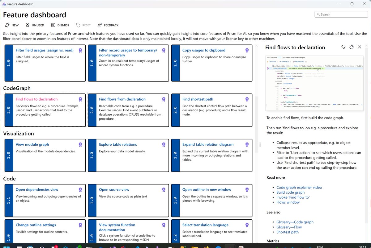Click medal badge on Expand table relation diagram card
The image size is (371, 248).
[x=247, y=144]
